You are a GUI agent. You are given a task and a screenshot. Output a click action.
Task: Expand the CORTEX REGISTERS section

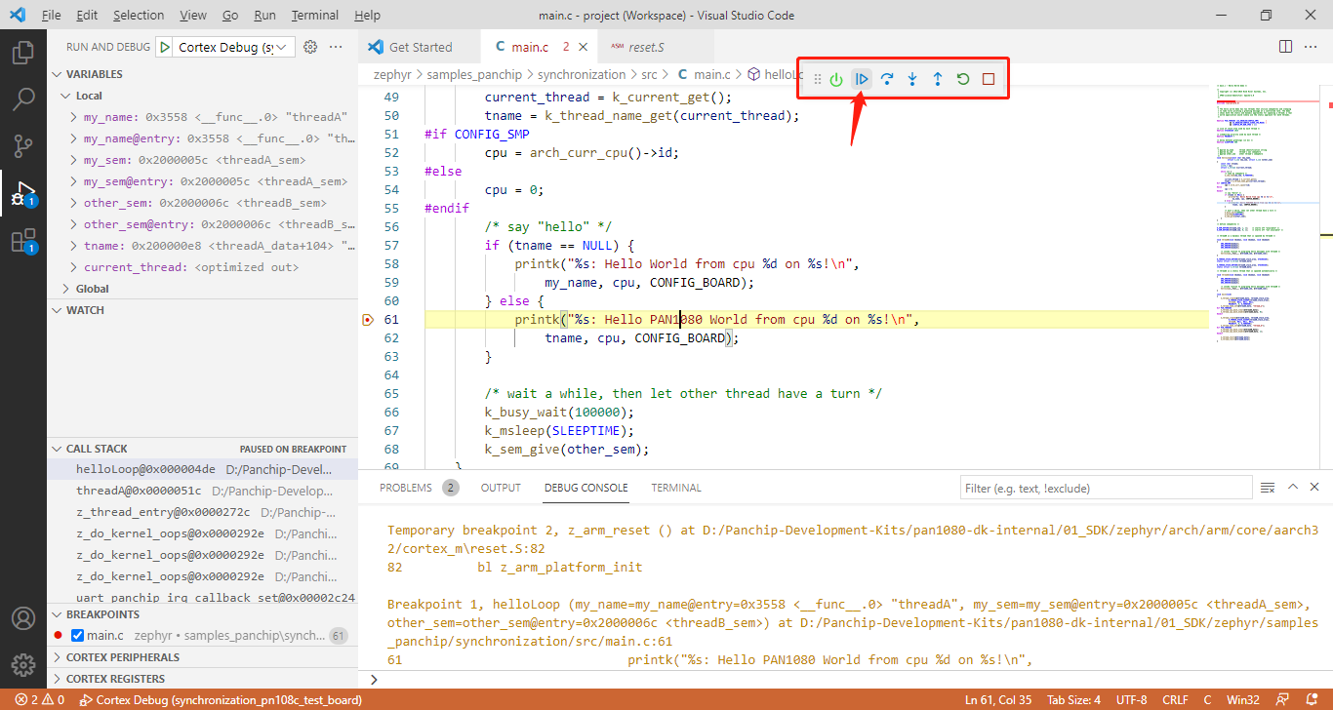[x=203, y=679]
